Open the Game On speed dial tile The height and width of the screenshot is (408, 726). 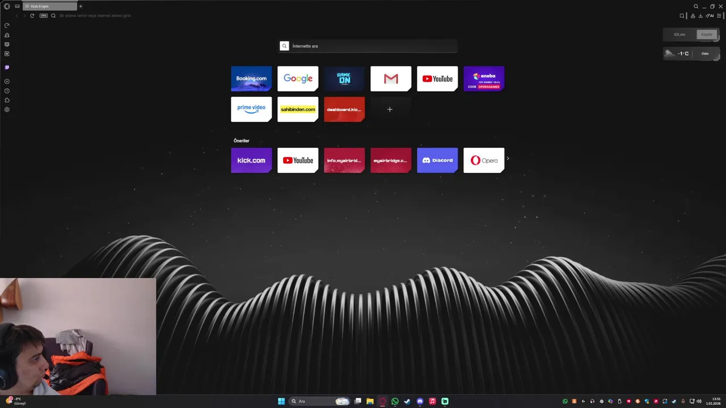point(344,79)
